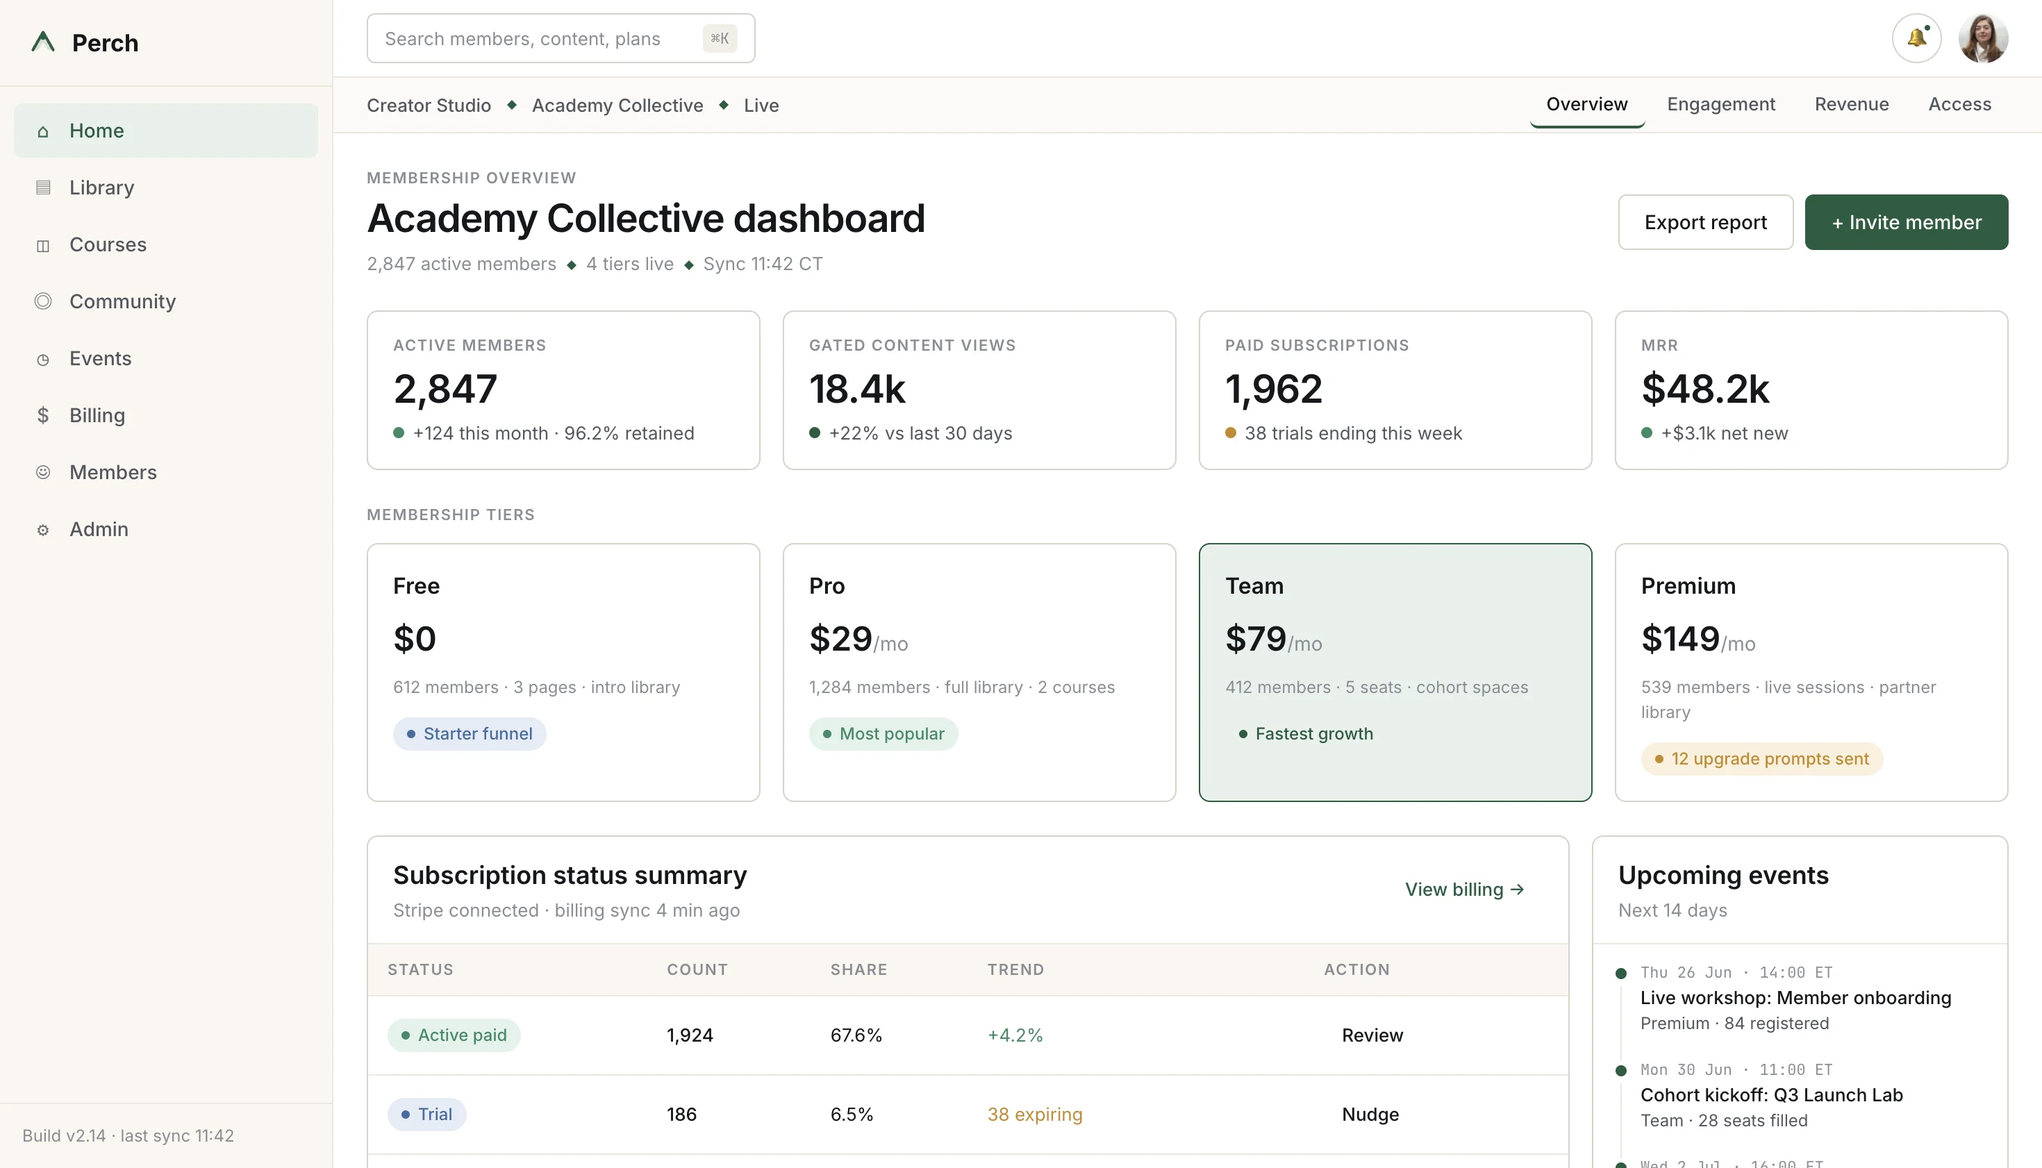Click the Members smiley icon
Image resolution: width=2042 pixels, height=1168 pixels.
[x=43, y=472]
